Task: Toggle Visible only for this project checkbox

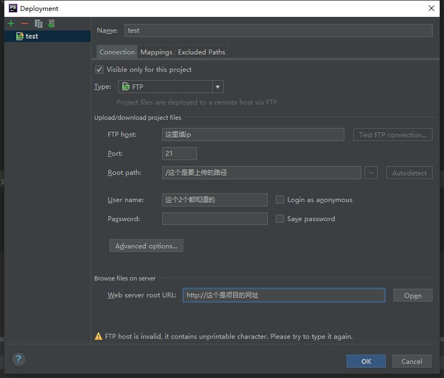Action: (99, 69)
